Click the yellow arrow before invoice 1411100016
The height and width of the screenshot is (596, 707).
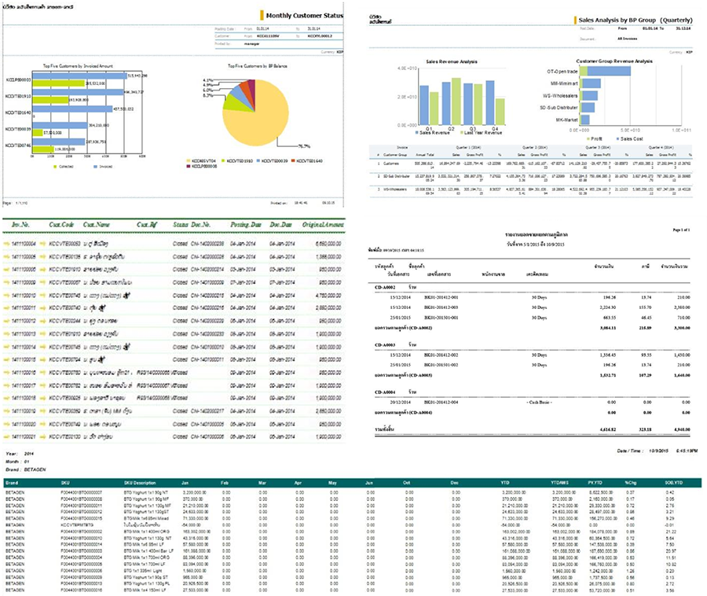pyautogui.click(x=6, y=373)
